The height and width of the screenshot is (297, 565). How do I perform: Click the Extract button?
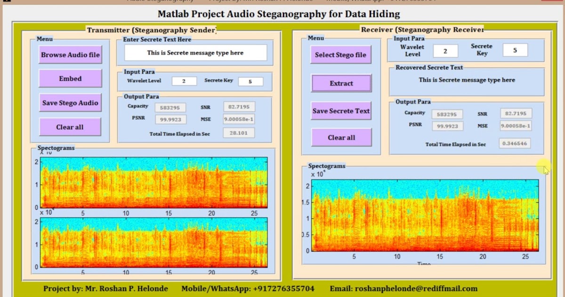coord(341,83)
